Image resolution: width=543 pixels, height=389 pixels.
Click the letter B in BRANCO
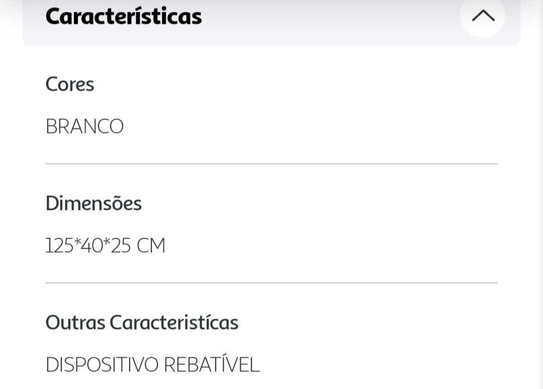(51, 127)
